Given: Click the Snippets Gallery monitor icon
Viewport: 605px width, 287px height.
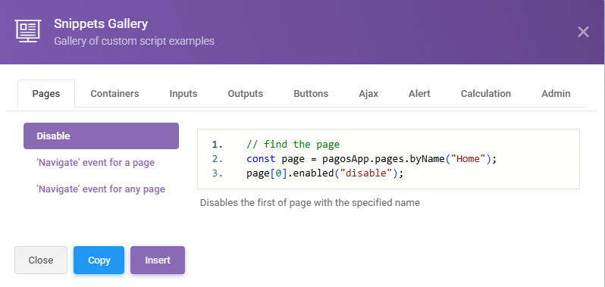Looking at the screenshot, I should [x=28, y=31].
